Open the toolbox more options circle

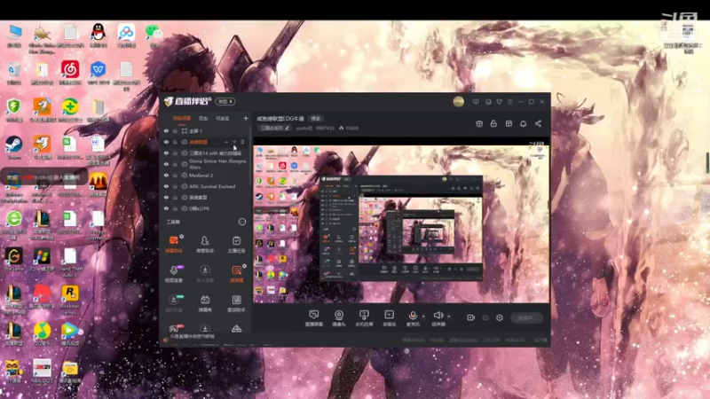[x=242, y=222]
